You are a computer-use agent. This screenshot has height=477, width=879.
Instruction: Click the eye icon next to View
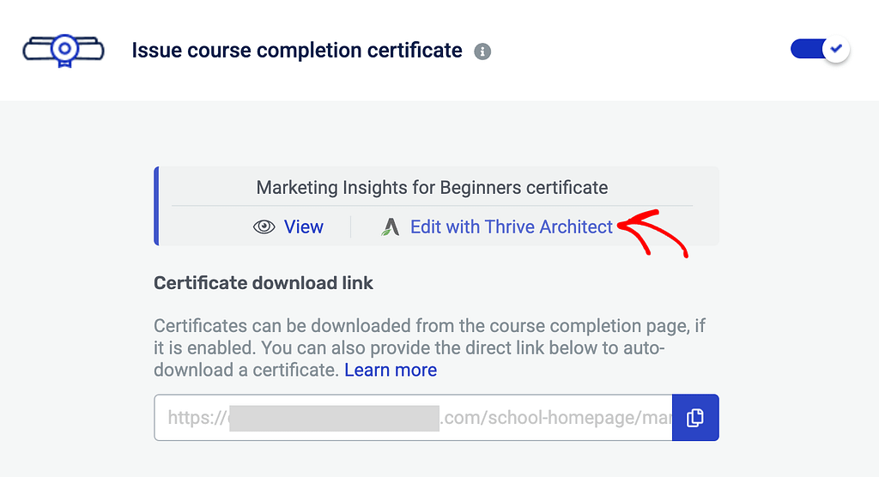[x=264, y=227]
